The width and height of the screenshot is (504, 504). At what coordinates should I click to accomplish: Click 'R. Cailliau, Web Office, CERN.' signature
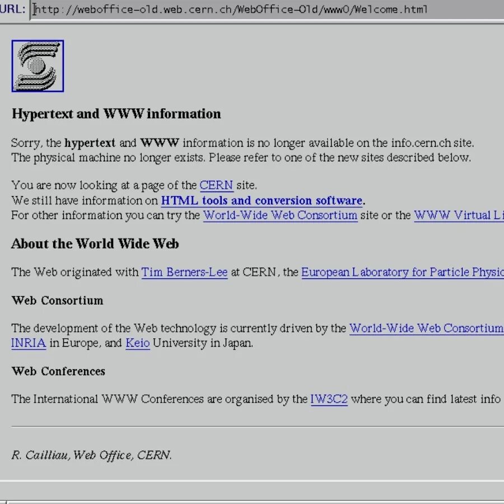(x=92, y=455)
